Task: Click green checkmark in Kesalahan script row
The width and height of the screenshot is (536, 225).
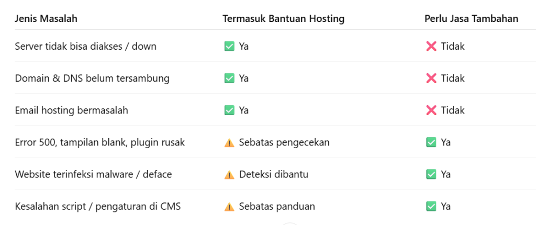Action: (431, 207)
